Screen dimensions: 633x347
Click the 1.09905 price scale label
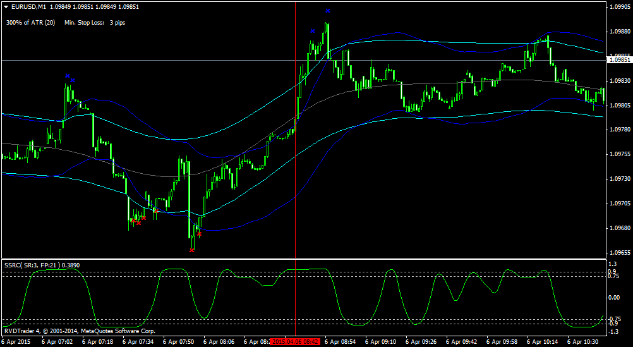(621, 7)
